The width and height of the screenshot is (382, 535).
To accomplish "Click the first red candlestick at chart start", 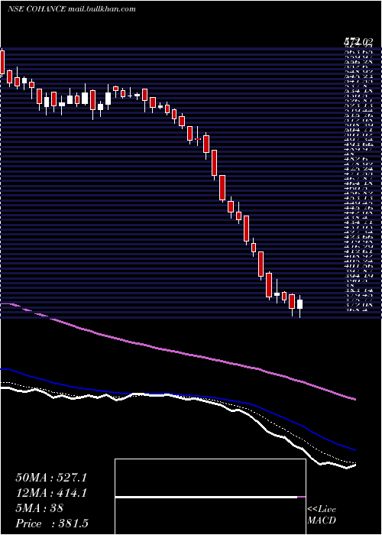I will 2,63.
